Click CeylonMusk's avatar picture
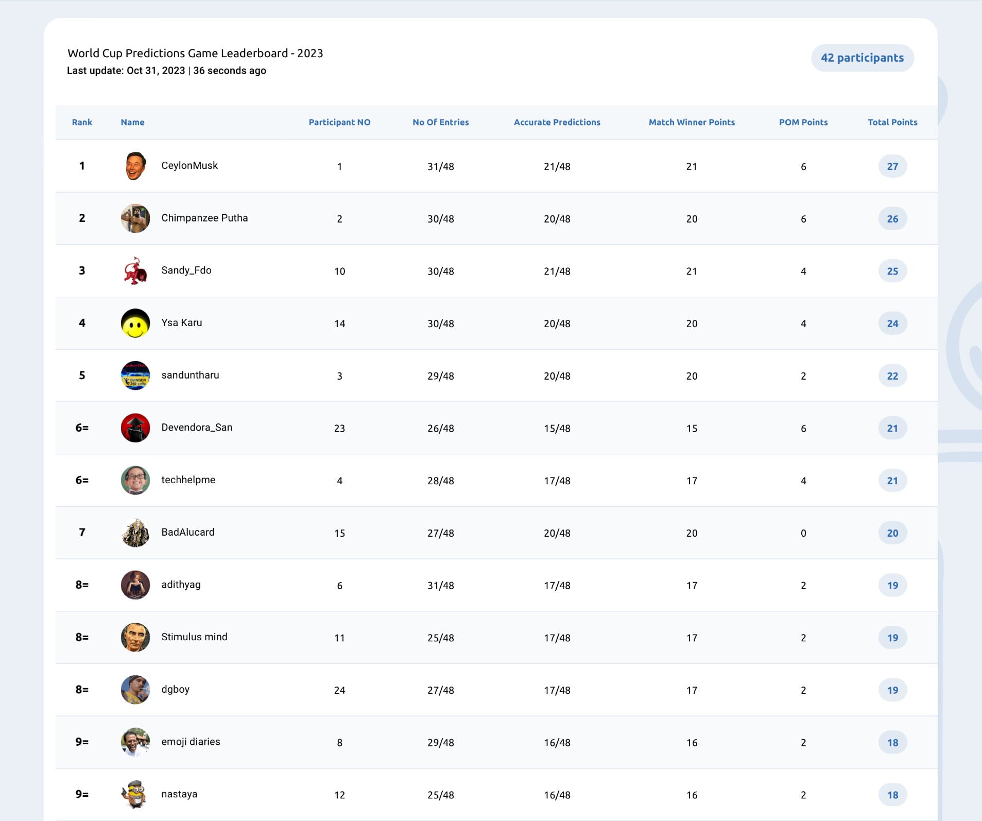This screenshot has height=821, width=982. point(135,166)
